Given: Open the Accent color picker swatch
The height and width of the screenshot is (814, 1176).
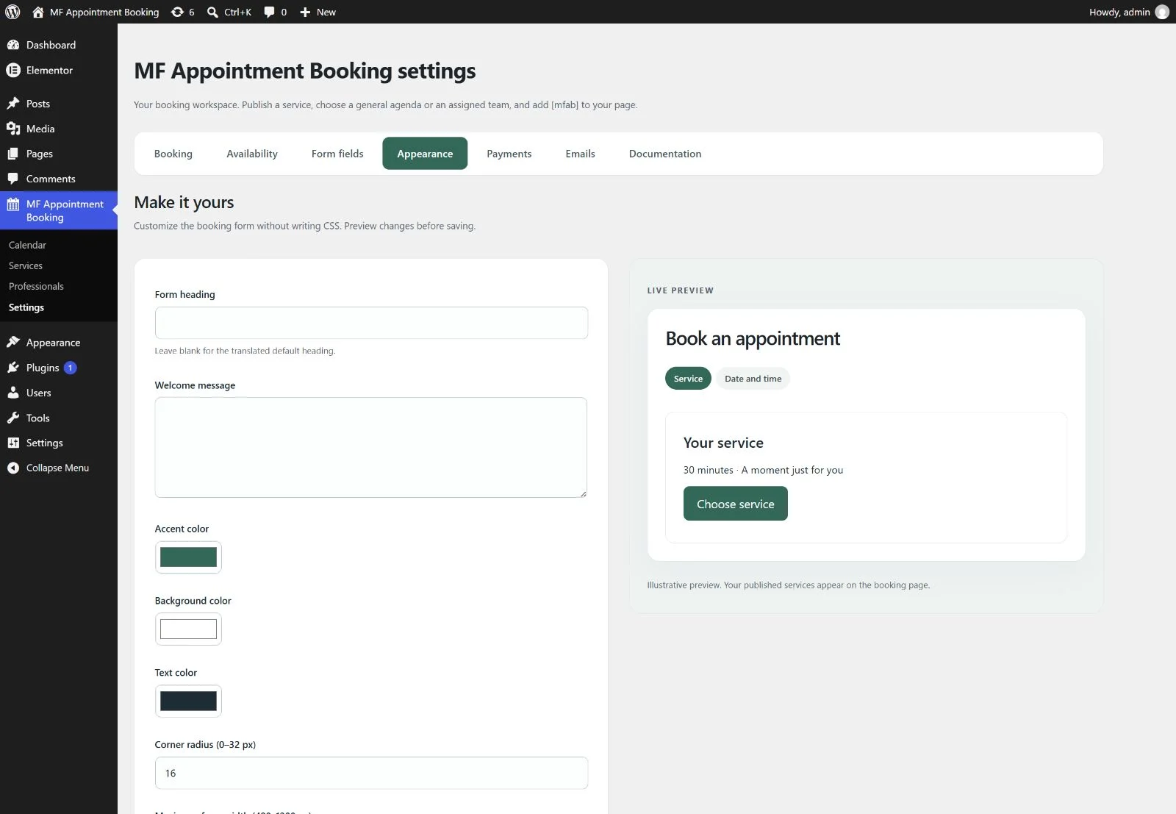Looking at the screenshot, I should coord(188,557).
